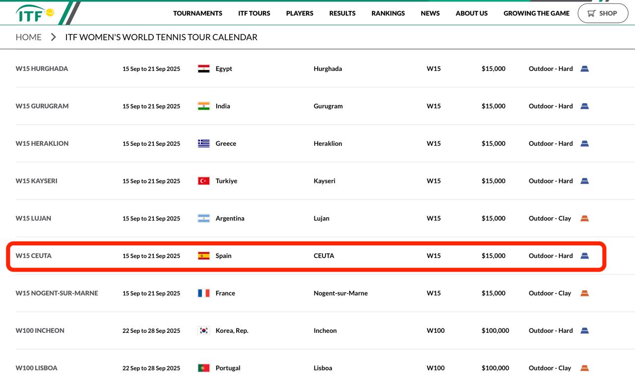This screenshot has width=635, height=384.
Task: Click the W15 GURUGRAM tournament name
Action: (x=42, y=106)
